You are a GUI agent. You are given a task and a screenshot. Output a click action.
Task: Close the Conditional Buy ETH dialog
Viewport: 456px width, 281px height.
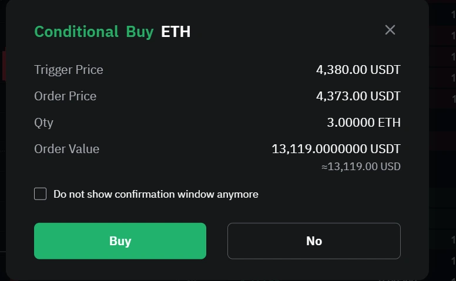[x=390, y=30]
